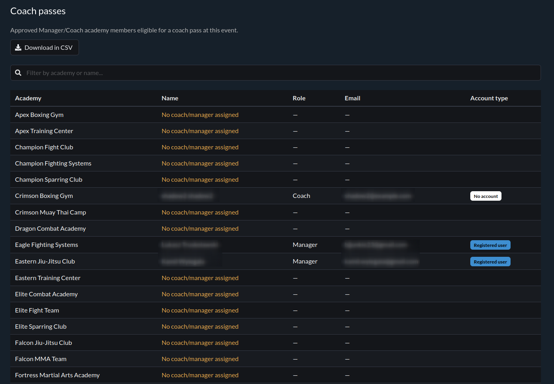Image resolution: width=554 pixels, height=384 pixels.
Task: Click the magnifier search icon
Action: (18, 73)
